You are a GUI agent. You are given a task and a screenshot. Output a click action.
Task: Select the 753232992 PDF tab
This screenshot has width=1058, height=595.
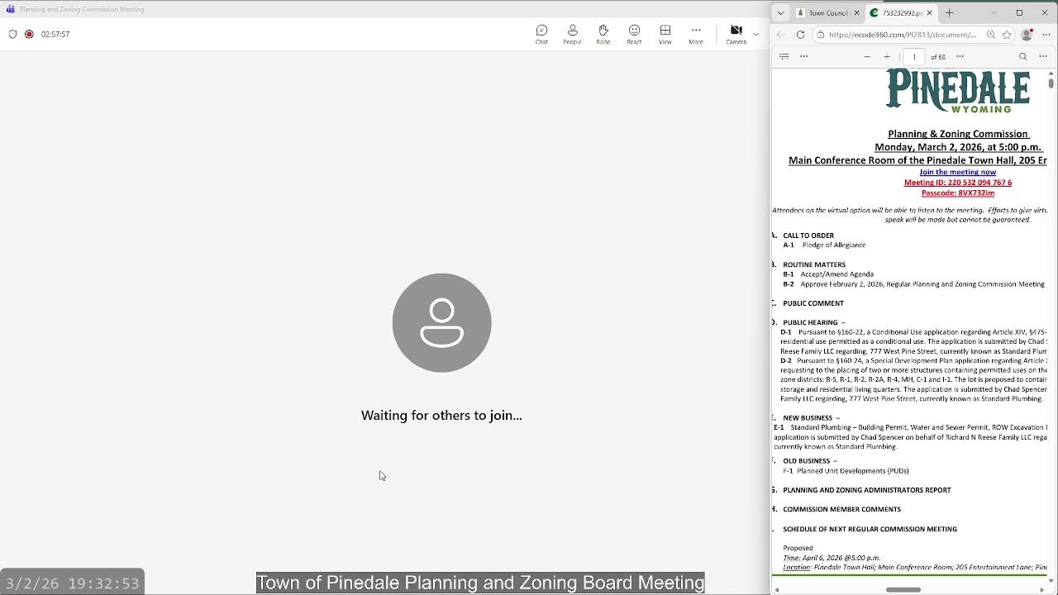(x=901, y=12)
